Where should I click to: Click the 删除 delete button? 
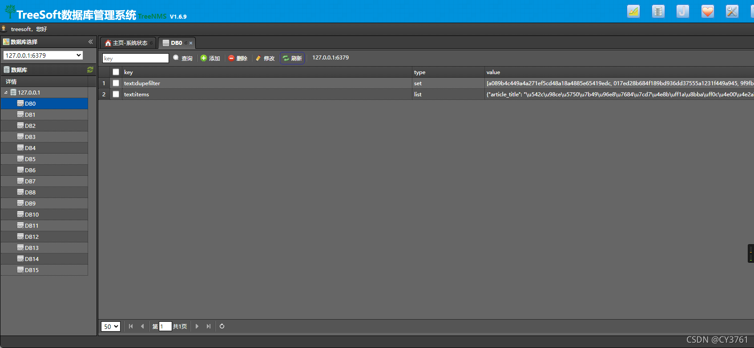238,58
